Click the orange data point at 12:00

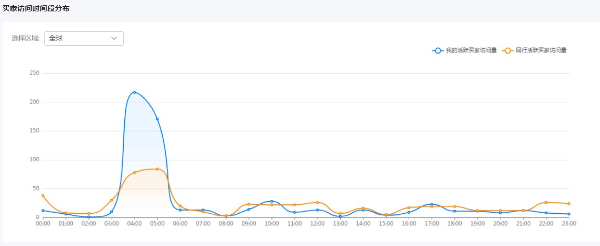[x=318, y=202]
